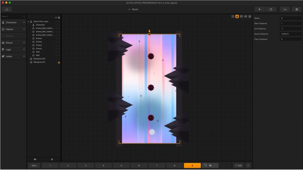The width and height of the screenshot is (303, 170).
Task: Toggle the orange lock in scene toolbar
Action: 237,17
